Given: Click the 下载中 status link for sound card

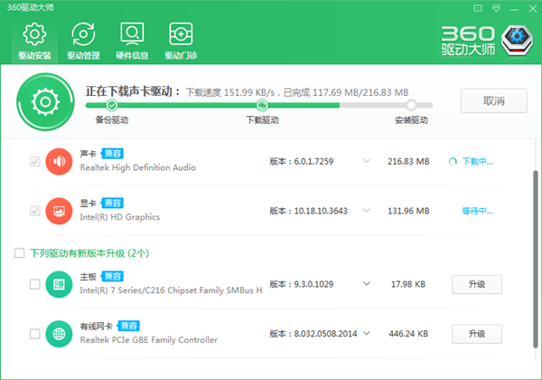Looking at the screenshot, I should click(475, 162).
